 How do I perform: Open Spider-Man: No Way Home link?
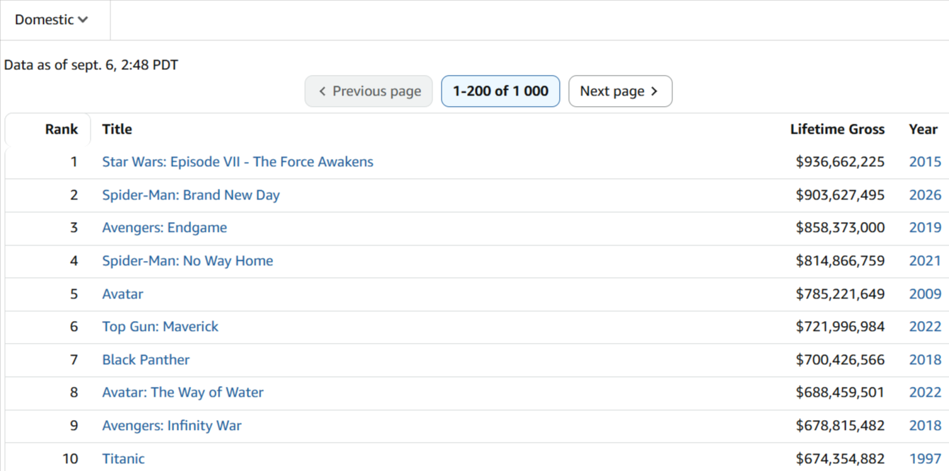coord(188,261)
